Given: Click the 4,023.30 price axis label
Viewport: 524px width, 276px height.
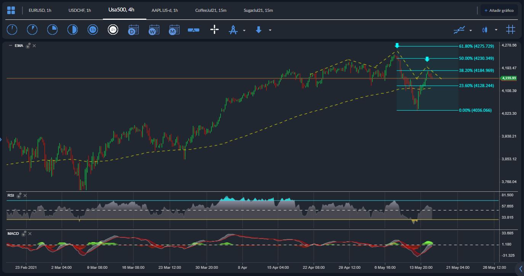Looking at the screenshot, I should 510,113.
